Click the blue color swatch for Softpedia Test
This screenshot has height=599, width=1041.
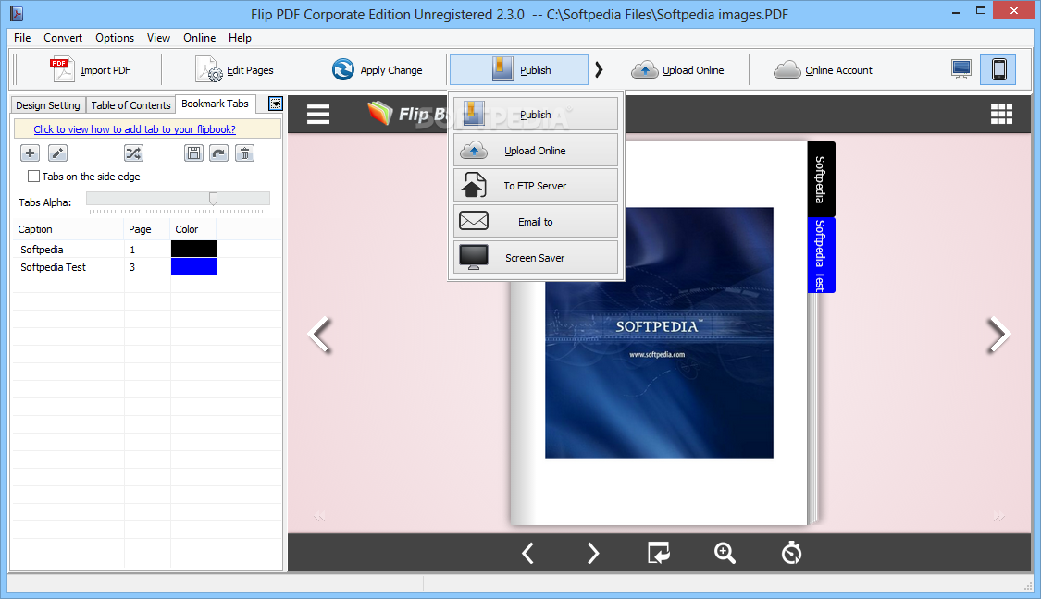point(194,266)
